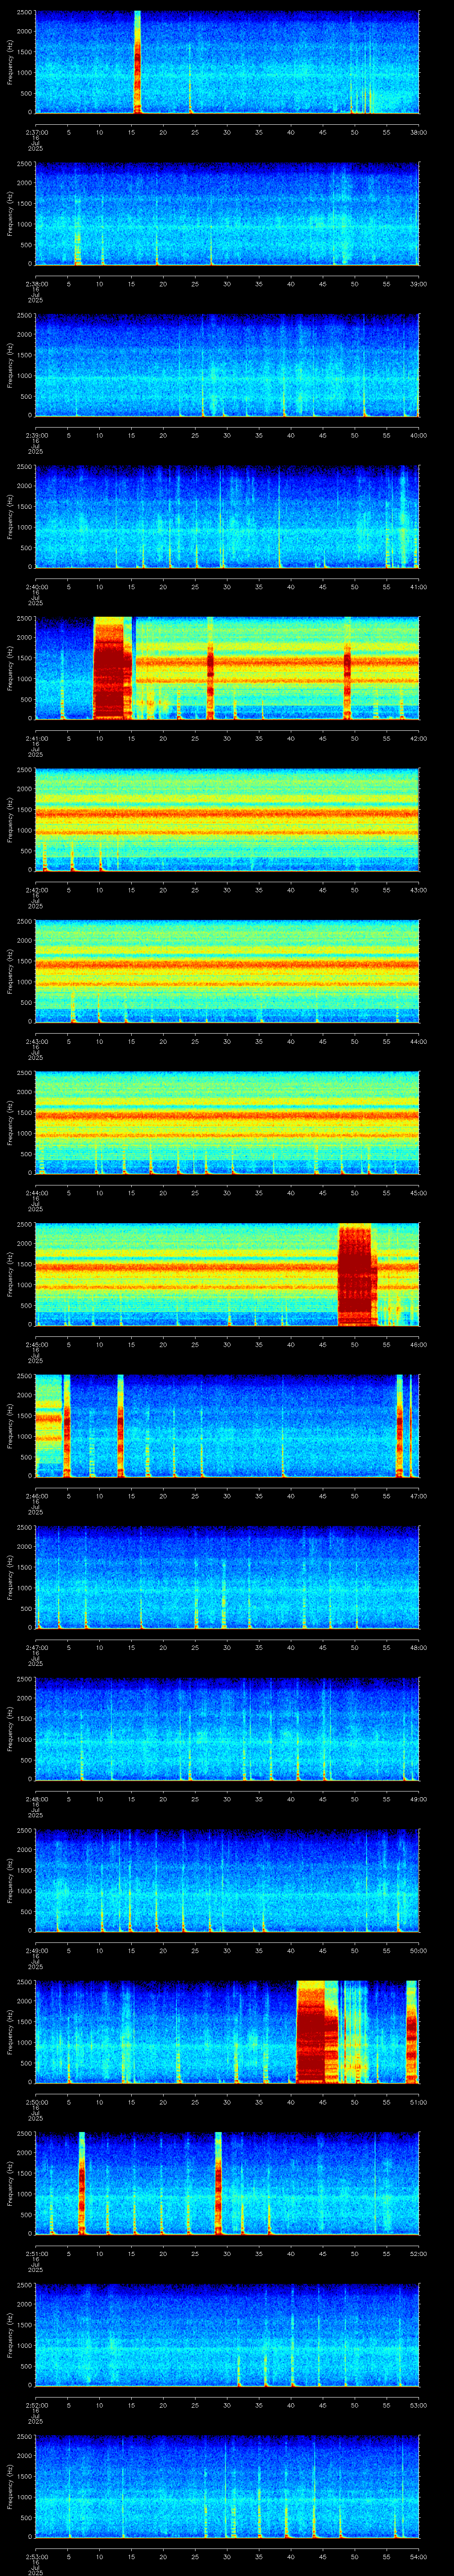Select the burst at 28s in 2:51:00 spectrogram
Viewport: 454px width, 2576px height.
pos(219,2183)
